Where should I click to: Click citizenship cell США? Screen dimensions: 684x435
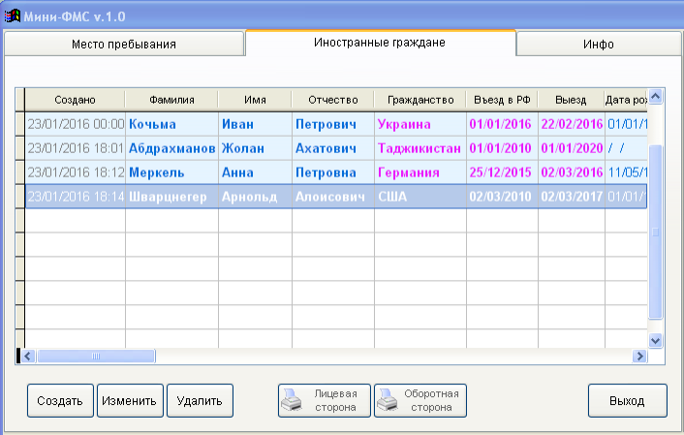(420, 197)
